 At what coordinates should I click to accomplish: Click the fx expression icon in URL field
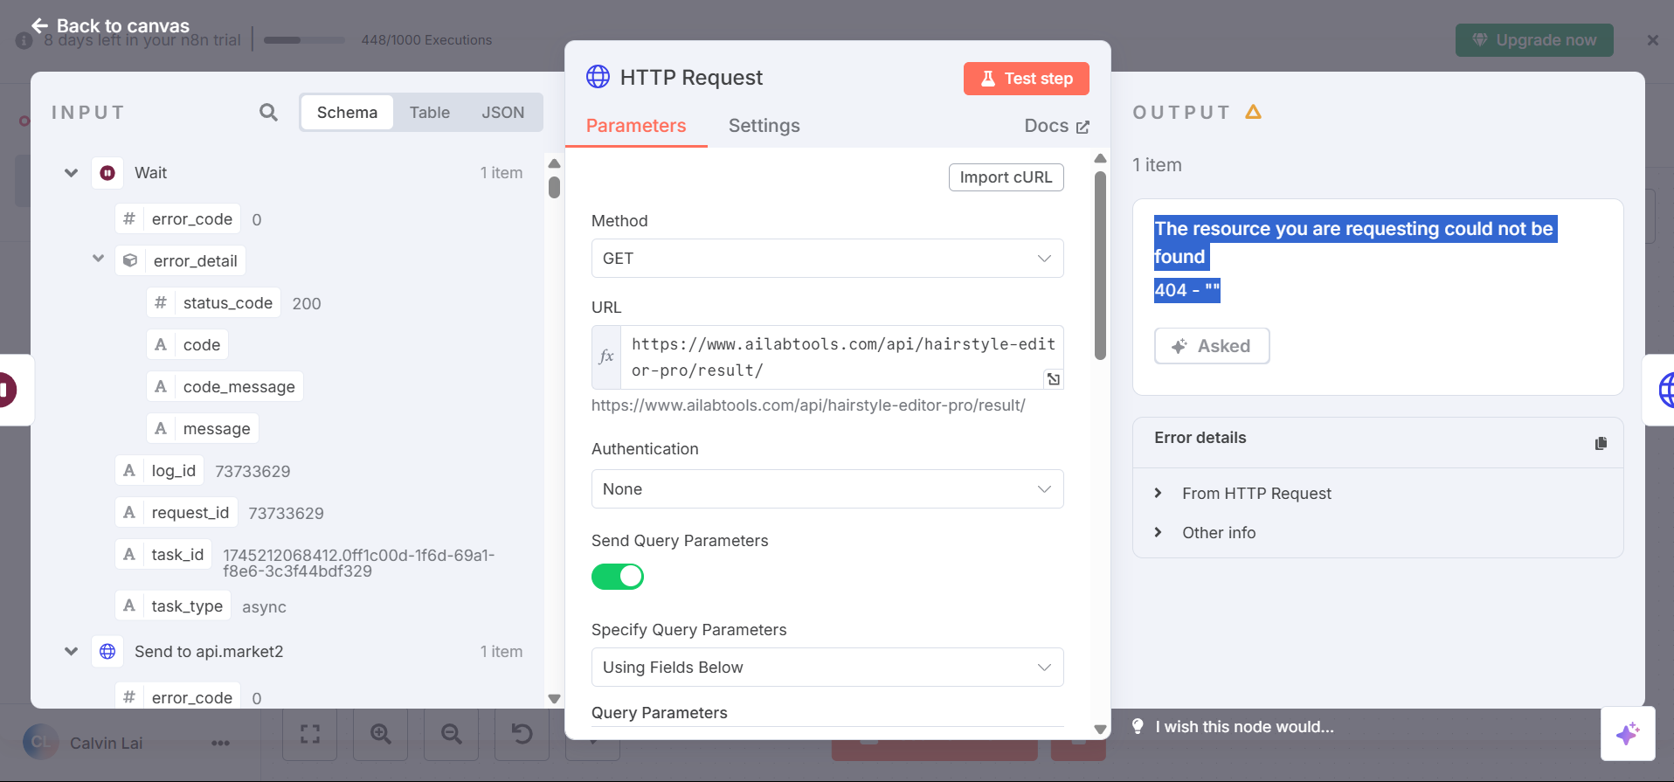point(606,356)
